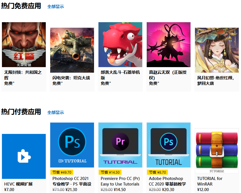
Task: Click the 无限封锁：共和国之辉 title text
Action: pos(23,75)
